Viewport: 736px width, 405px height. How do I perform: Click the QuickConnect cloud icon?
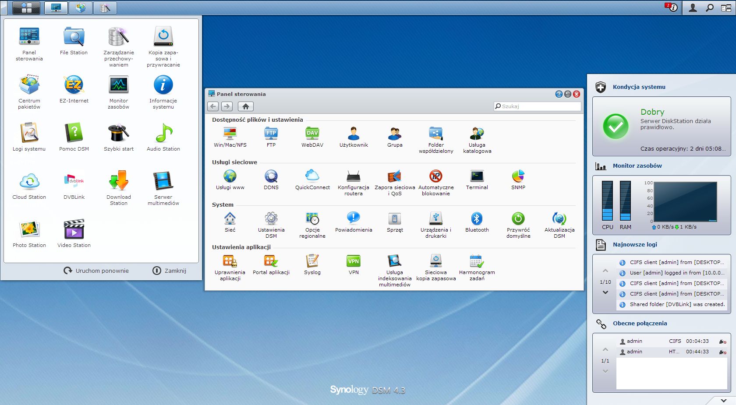coord(312,176)
